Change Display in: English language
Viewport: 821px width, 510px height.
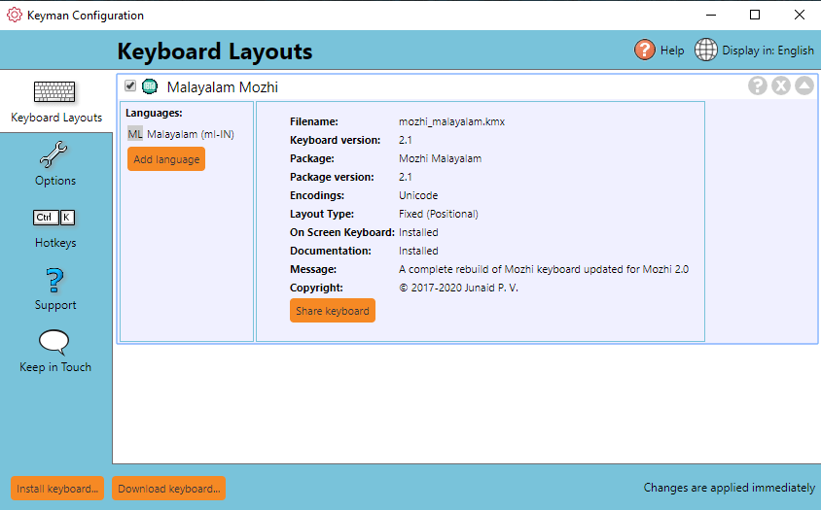point(767,51)
